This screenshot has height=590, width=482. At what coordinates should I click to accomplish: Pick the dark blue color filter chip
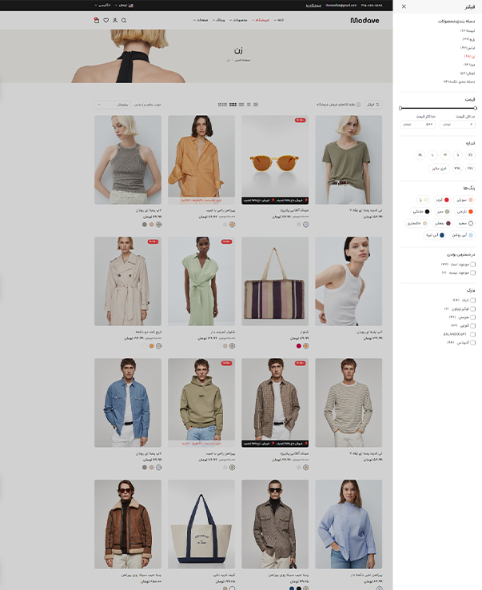[x=435, y=235]
